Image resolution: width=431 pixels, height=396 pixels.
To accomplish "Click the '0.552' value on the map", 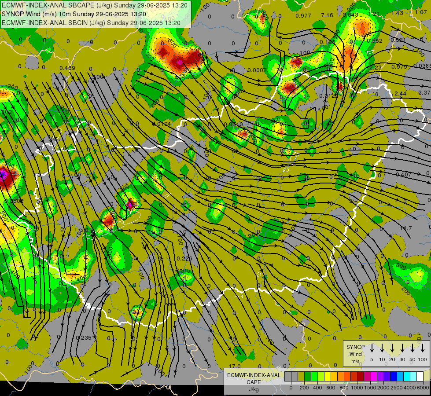I will click(x=375, y=40).
